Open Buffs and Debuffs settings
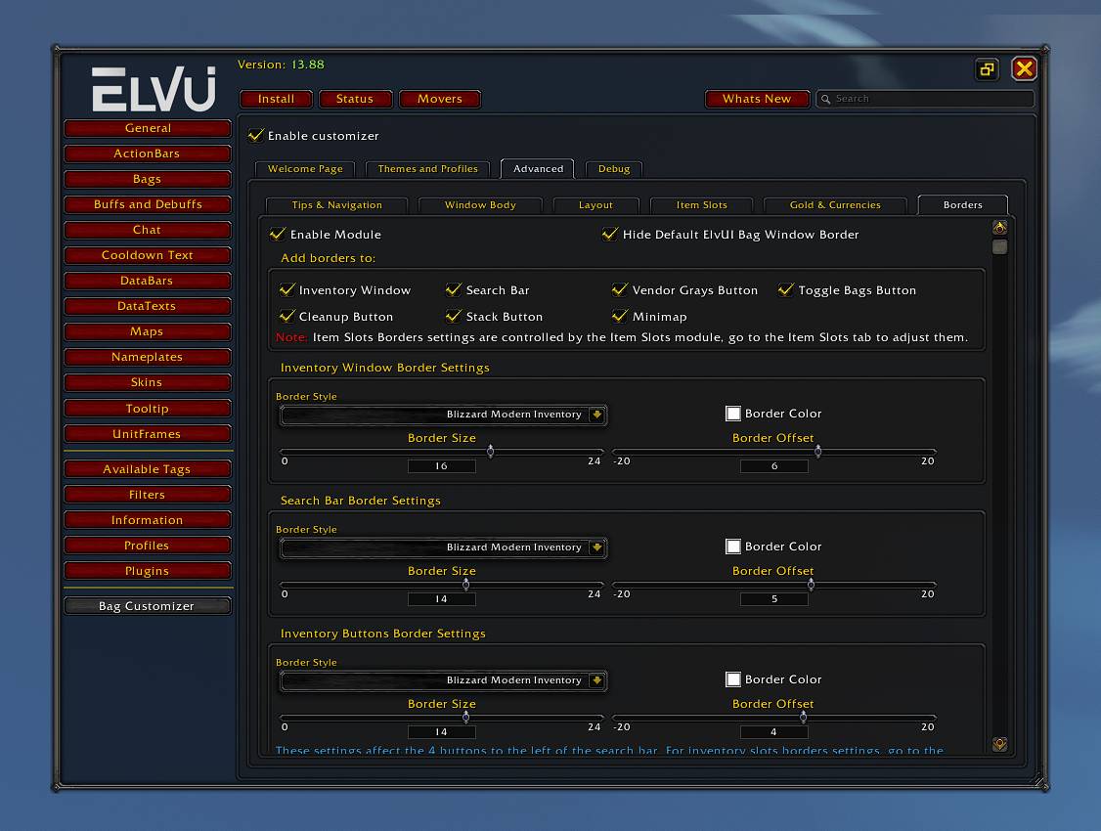Image resolution: width=1101 pixels, height=831 pixels. [x=148, y=204]
